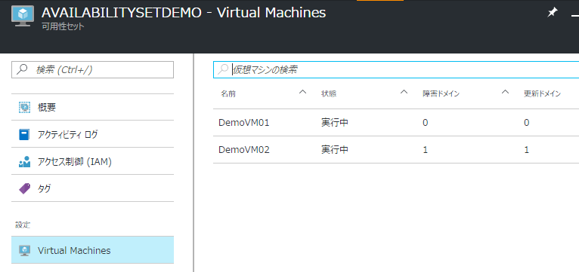Click the availability set icon in the header
Viewport: 579px width, 272px height.
pos(23,16)
